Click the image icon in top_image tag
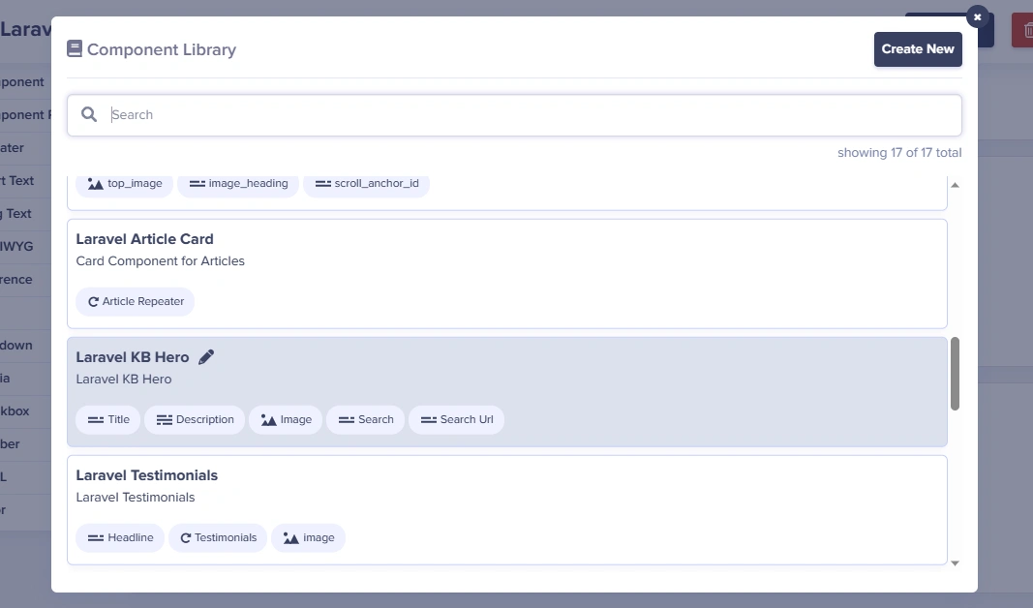The width and height of the screenshot is (1033, 608). point(96,184)
